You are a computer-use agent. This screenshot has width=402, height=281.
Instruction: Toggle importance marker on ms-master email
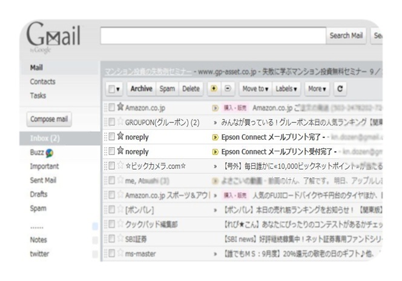215,254
